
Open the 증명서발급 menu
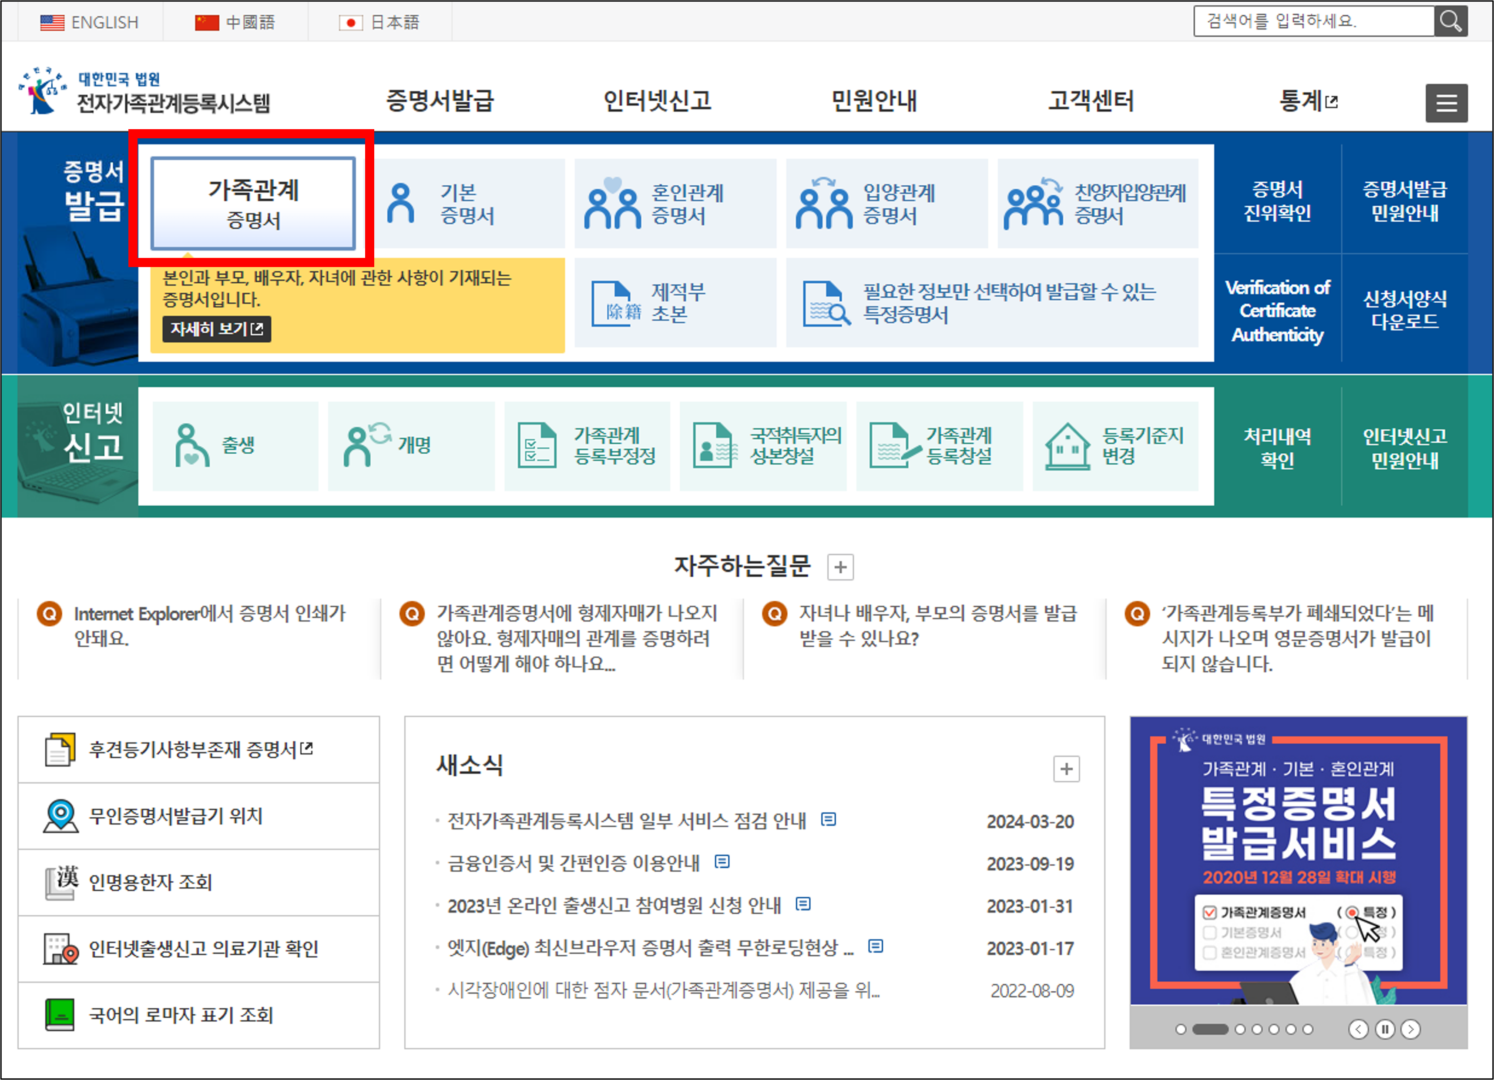(440, 101)
